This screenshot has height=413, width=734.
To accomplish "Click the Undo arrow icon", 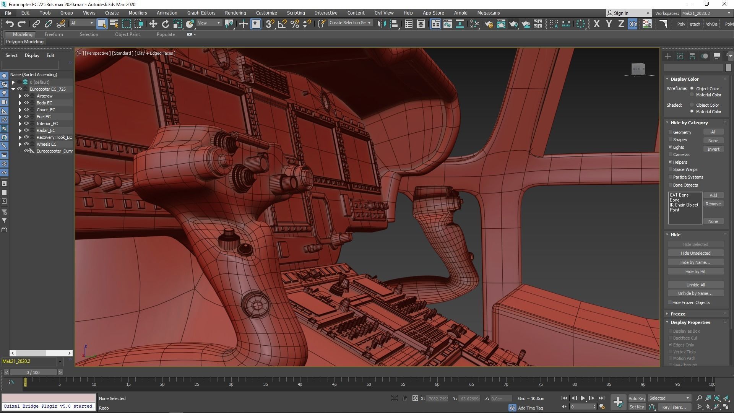I will pos(10,24).
